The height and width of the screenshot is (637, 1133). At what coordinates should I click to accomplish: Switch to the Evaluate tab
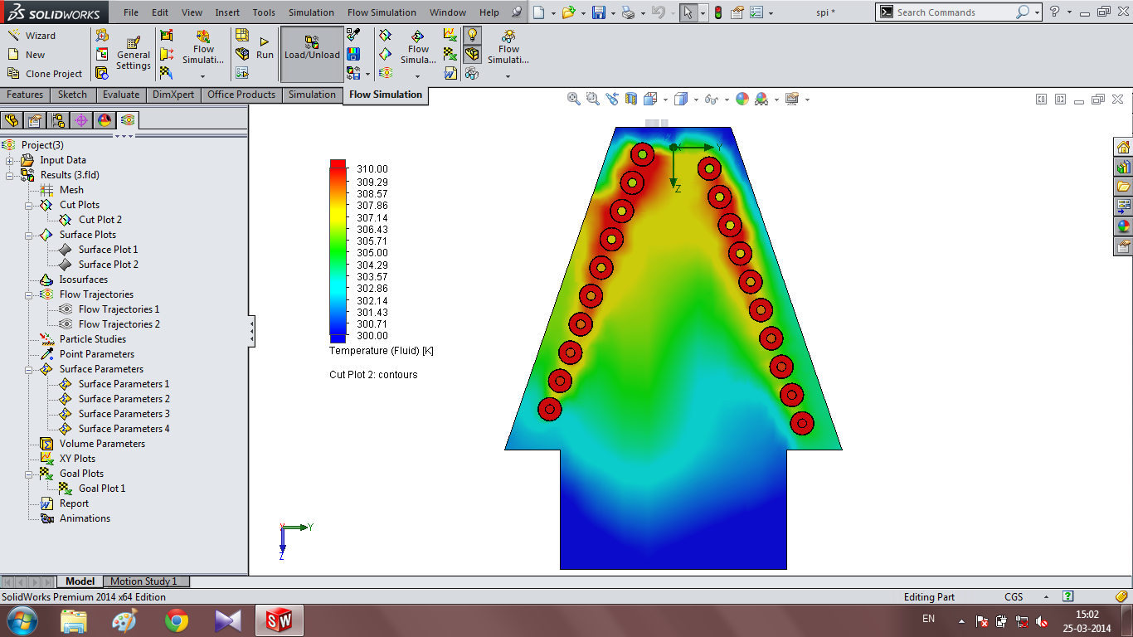122,95
